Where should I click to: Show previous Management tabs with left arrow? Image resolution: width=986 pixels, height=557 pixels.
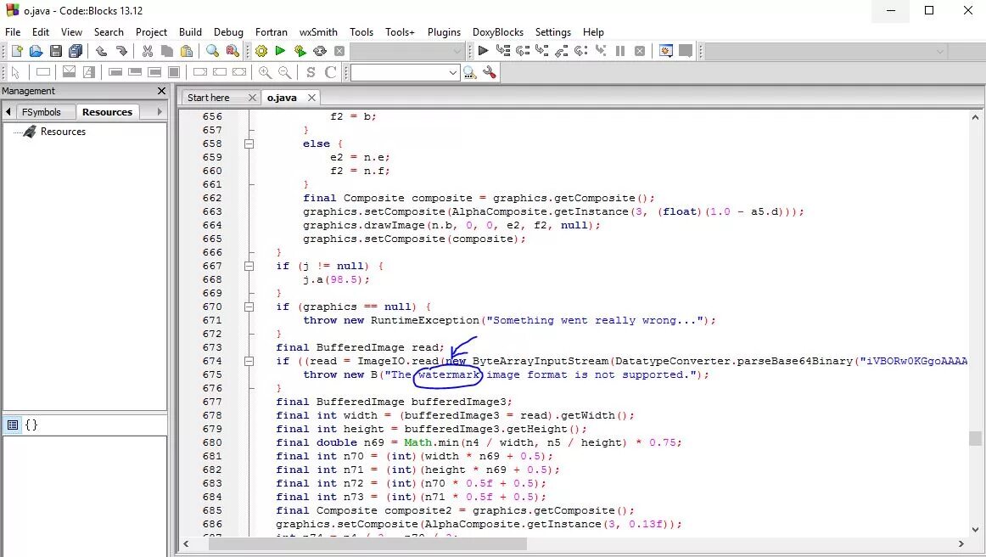[x=8, y=111]
